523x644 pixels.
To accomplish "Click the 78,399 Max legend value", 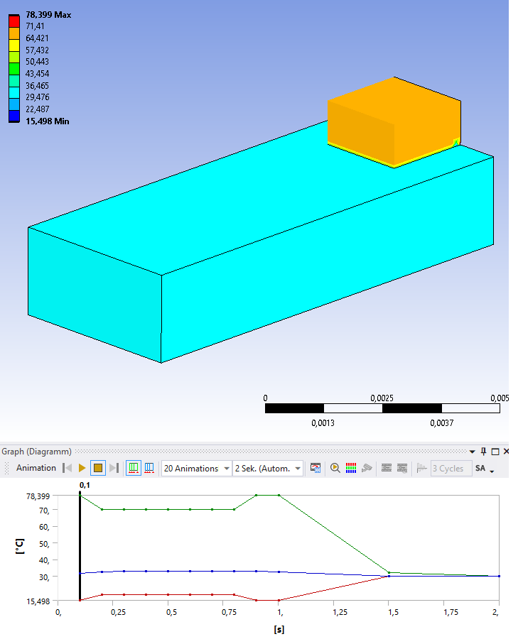I will pos(48,15).
